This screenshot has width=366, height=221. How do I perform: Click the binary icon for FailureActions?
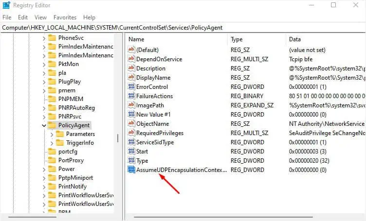(x=131, y=96)
